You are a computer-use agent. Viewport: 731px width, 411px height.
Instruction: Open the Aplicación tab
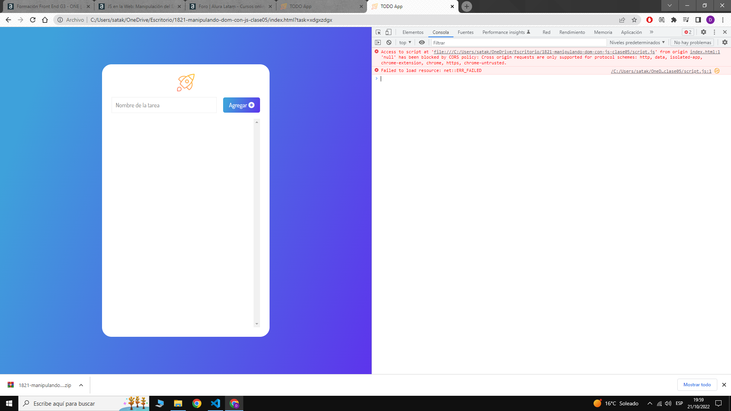tap(631, 32)
